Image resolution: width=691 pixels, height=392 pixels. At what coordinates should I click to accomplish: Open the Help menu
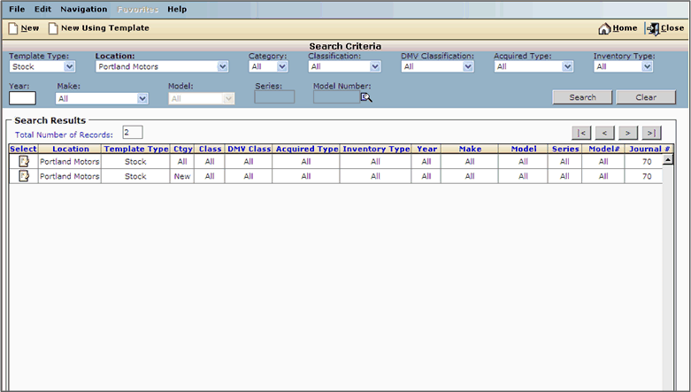(x=177, y=9)
